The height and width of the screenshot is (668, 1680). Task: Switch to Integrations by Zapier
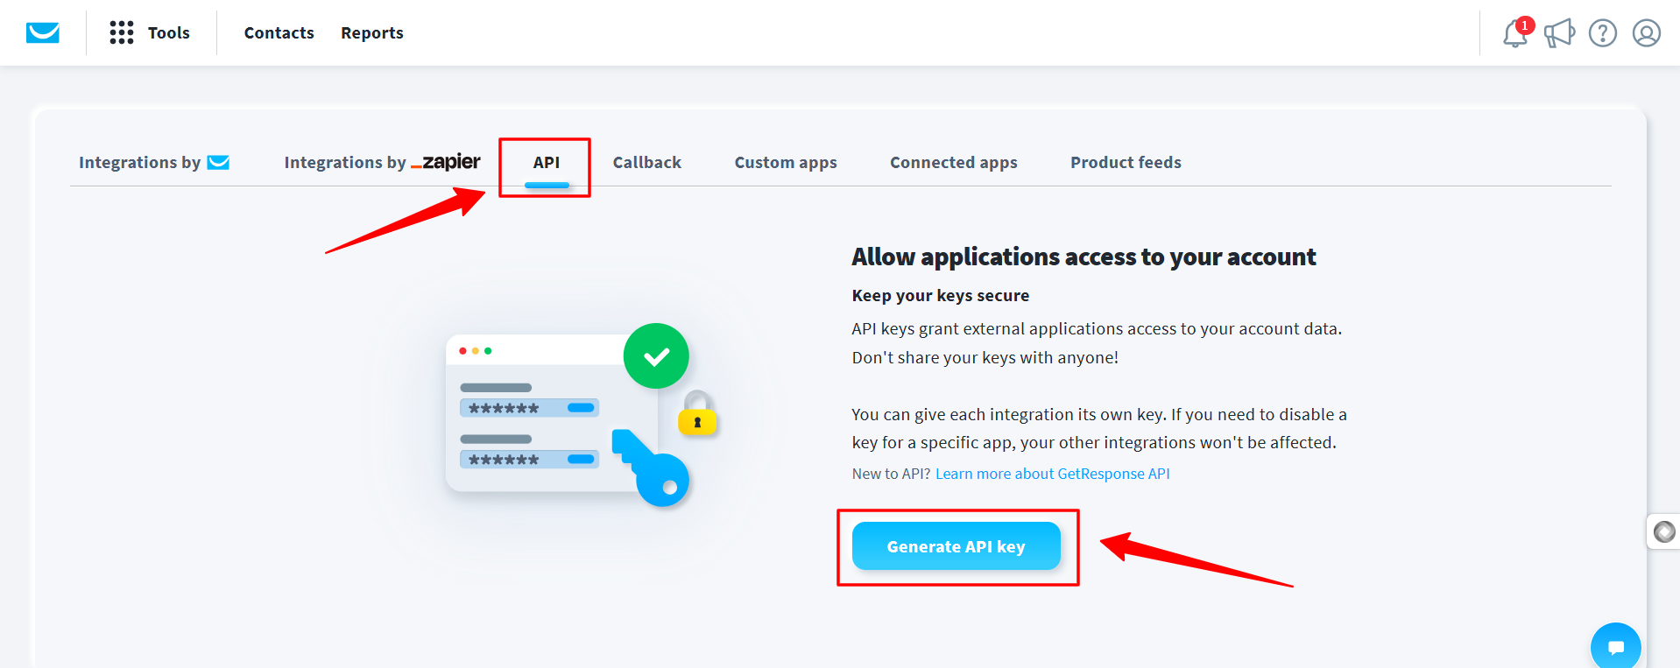(381, 162)
